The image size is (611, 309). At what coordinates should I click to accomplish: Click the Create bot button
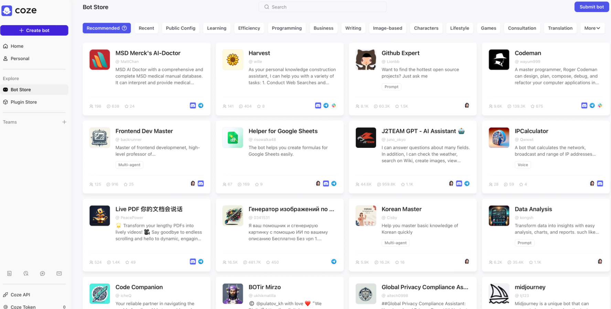pyautogui.click(x=34, y=30)
